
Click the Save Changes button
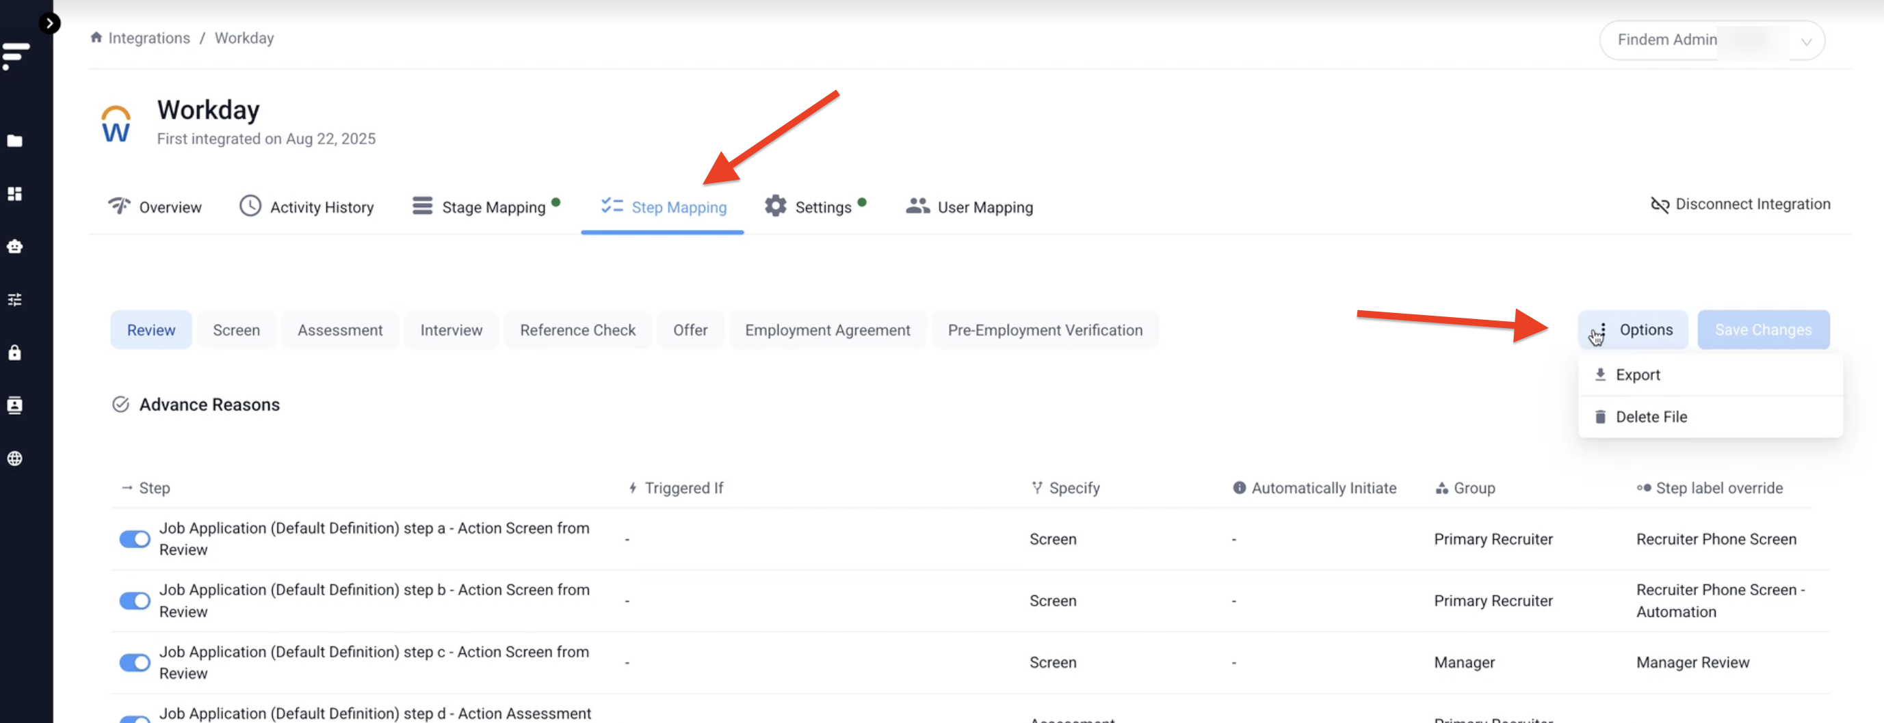point(1764,330)
